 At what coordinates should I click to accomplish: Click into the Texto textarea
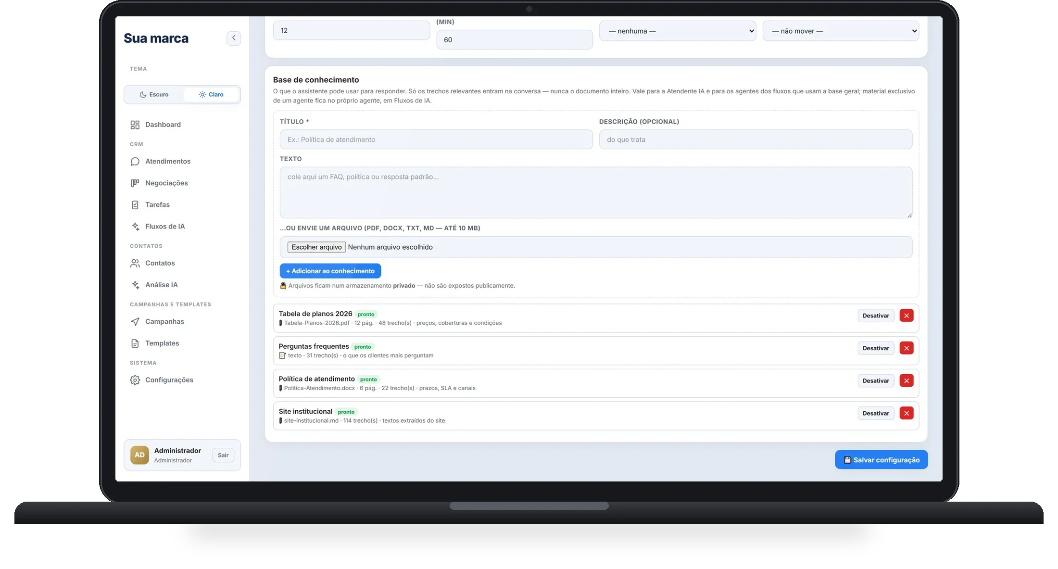[596, 192]
